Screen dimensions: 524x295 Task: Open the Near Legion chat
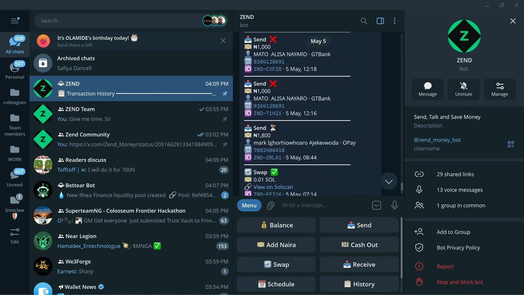(x=131, y=241)
